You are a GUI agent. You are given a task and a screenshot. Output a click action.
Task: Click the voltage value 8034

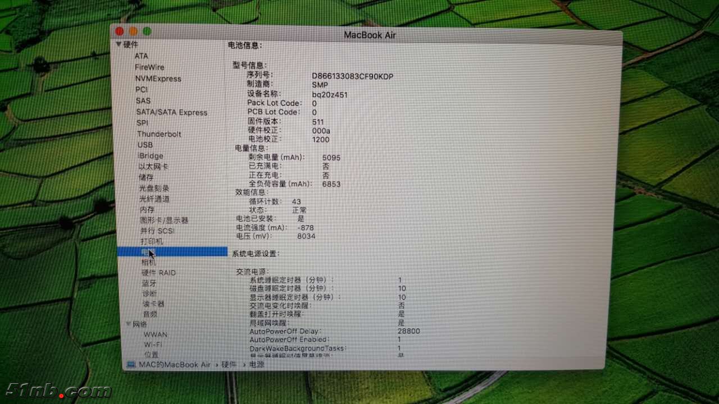(x=306, y=236)
